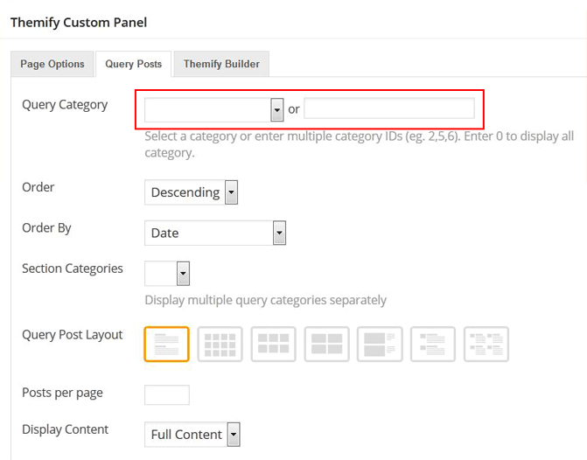Focus the Posts per page field
Image resolution: width=587 pixels, height=460 pixels.
pos(166,394)
